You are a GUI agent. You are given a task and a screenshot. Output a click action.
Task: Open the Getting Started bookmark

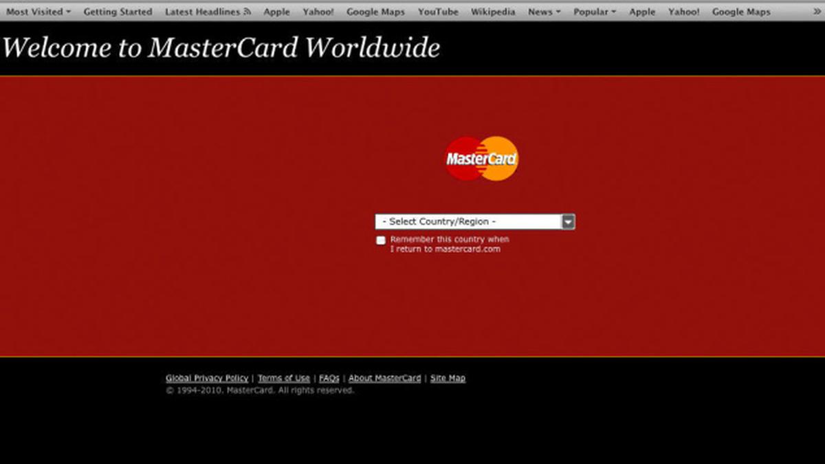(x=118, y=12)
